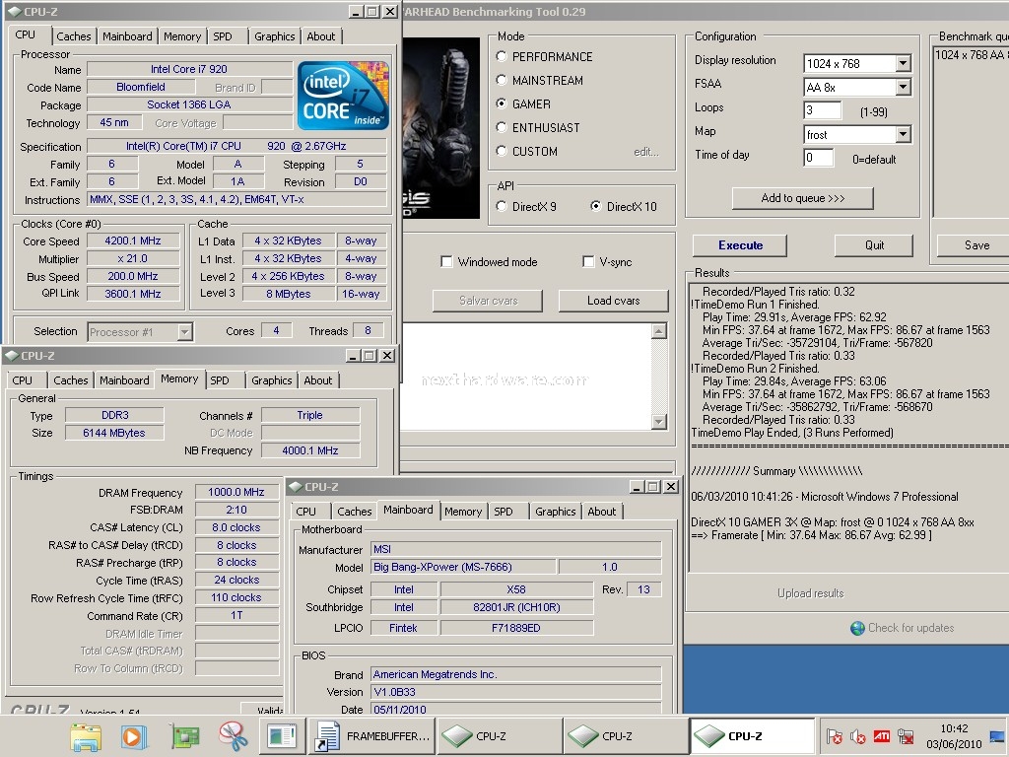
Task: Click the Southbridge value 82801JR (ICH10R)
Action: point(516,607)
